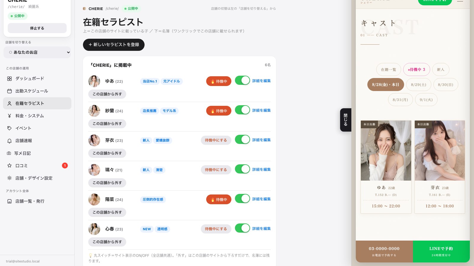Select 料金・システム menu item
The height and width of the screenshot is (266, 474).
pyautogui.click(x=37, y=116)
